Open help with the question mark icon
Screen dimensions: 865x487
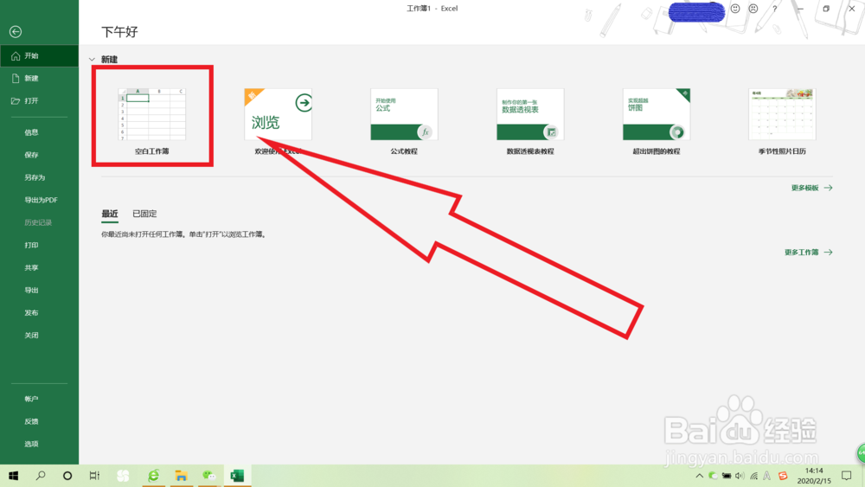point(774,9)
